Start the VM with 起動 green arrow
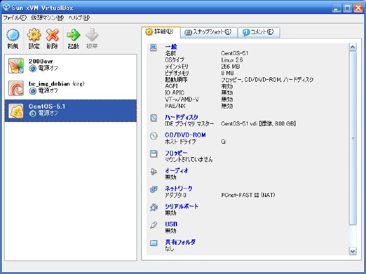 pyautogui.click(x=74, y=35)
